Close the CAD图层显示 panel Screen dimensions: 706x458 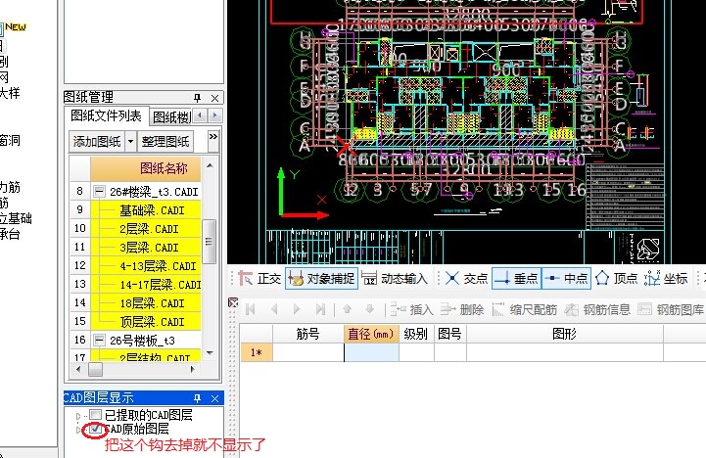click(x=214, y=398)
